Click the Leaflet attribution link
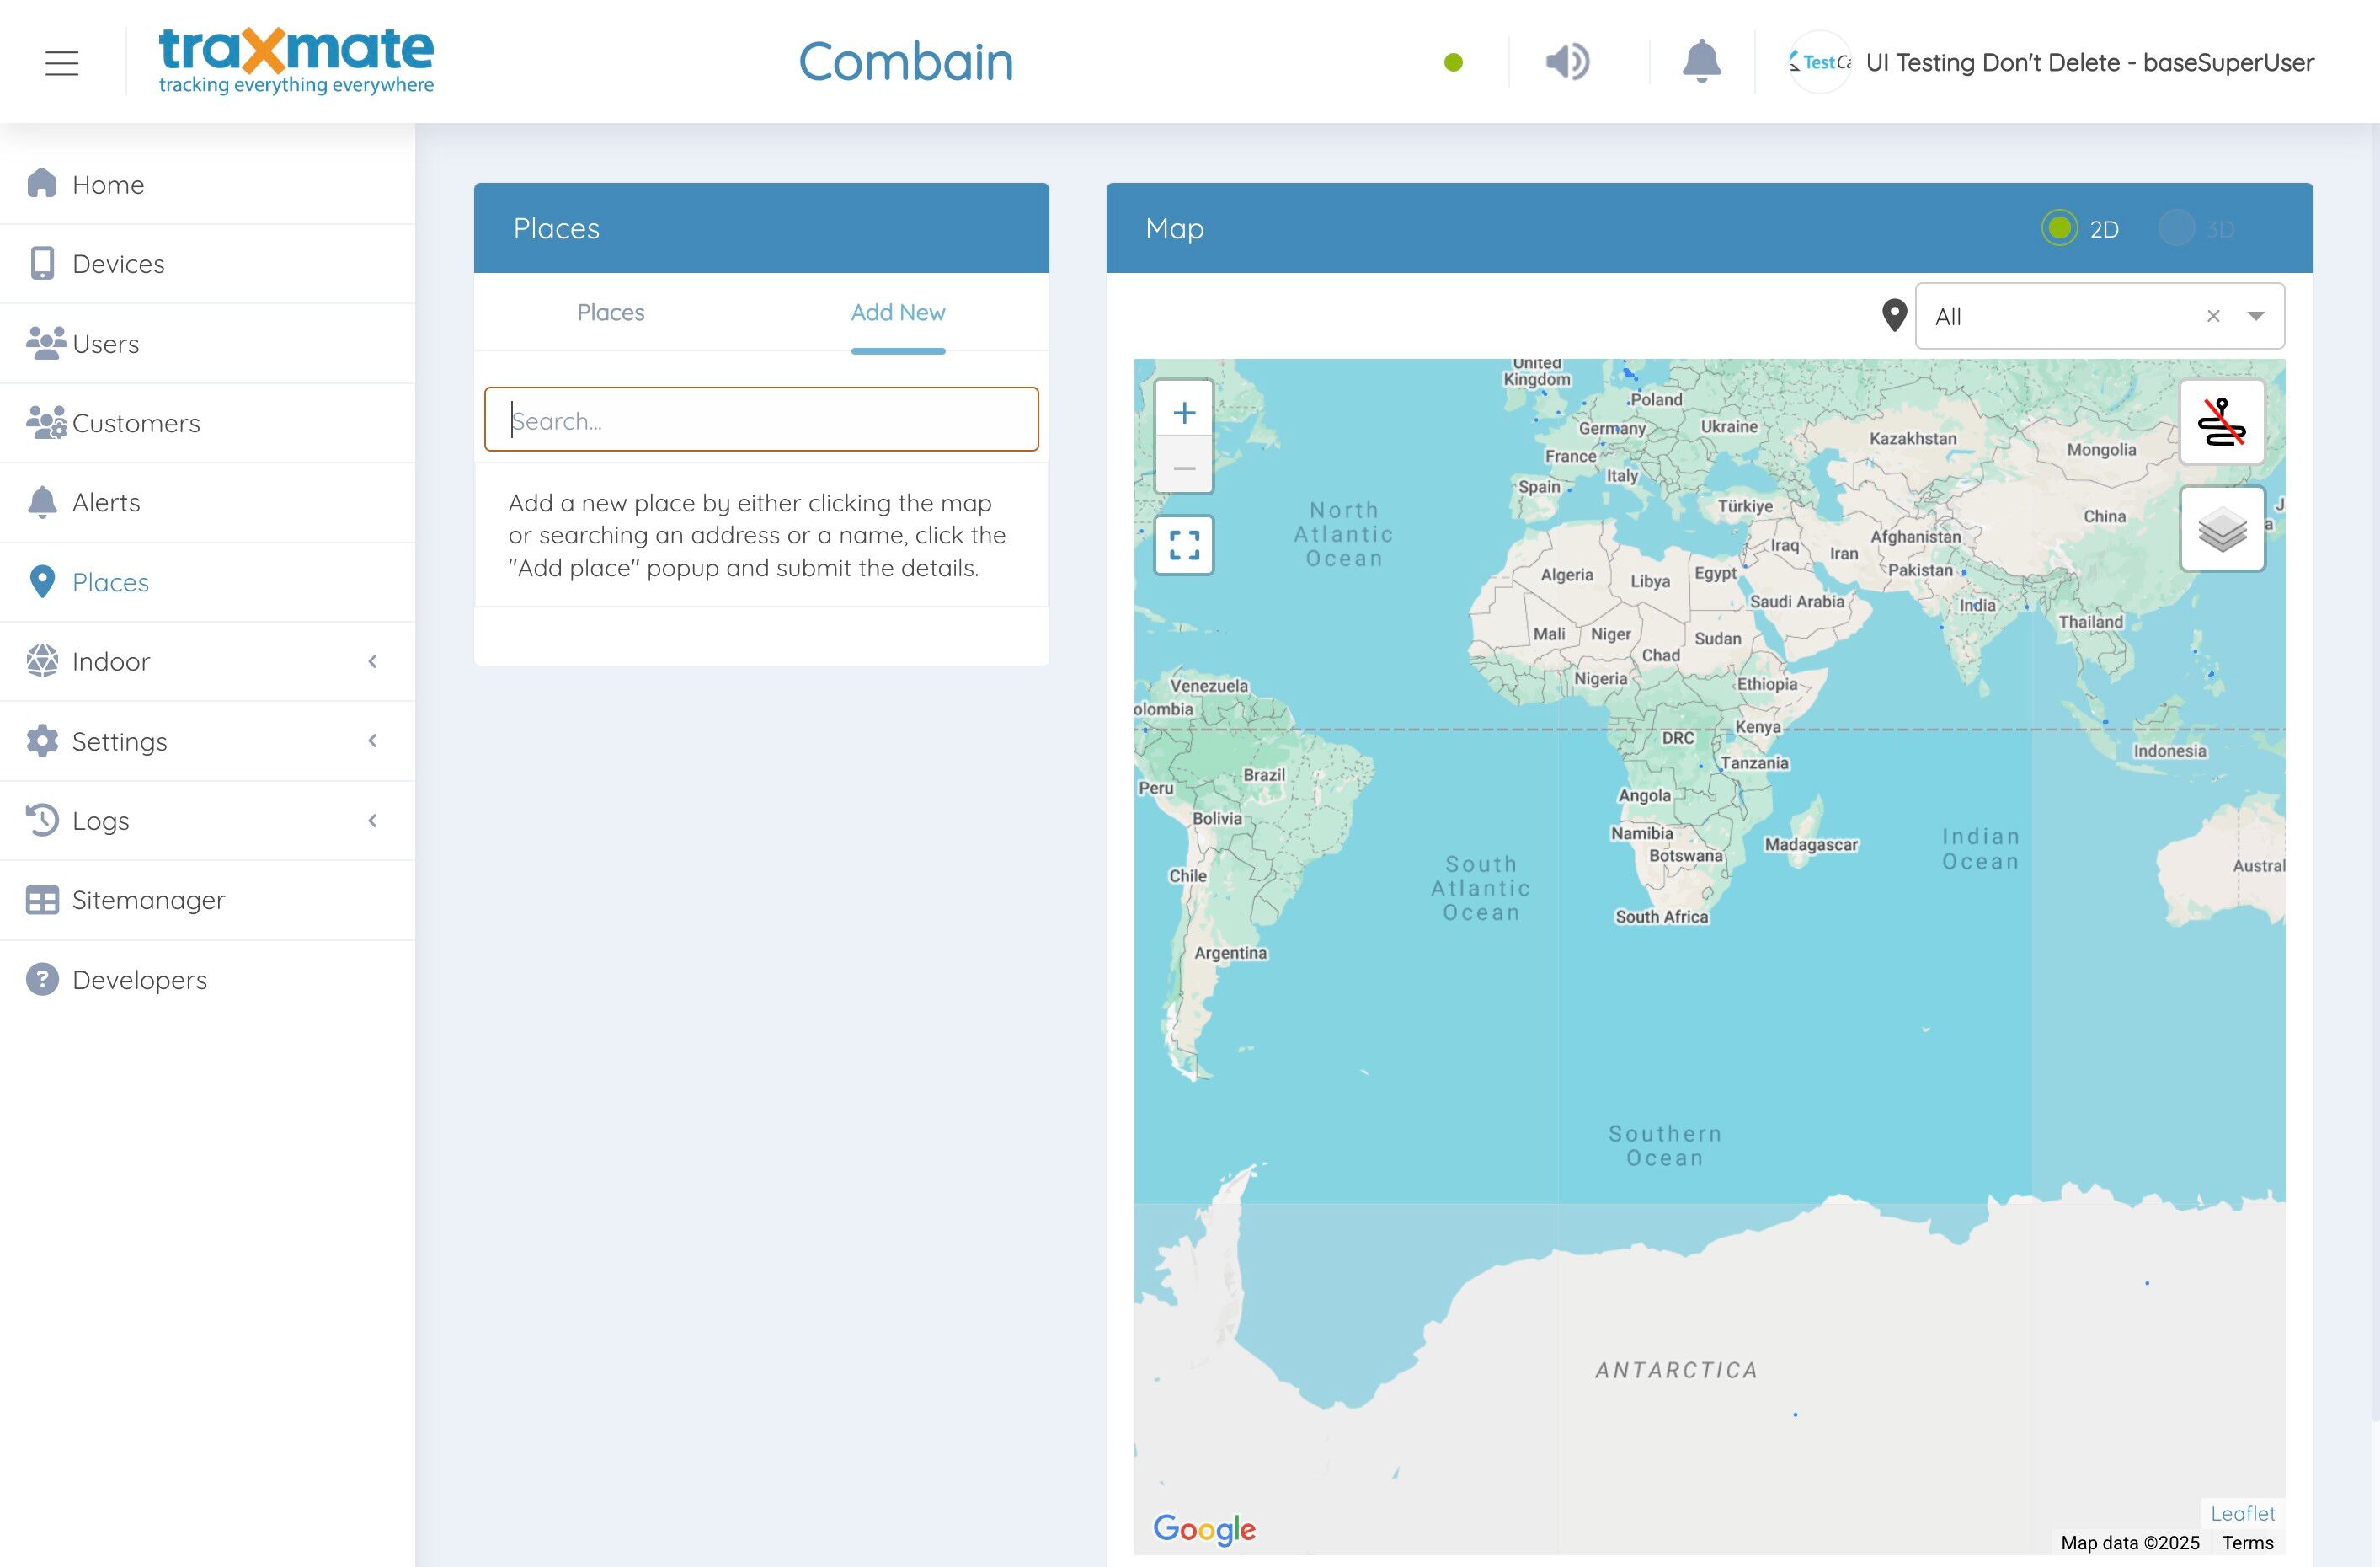2380x1567 pixels. (x=2242, y=1514)
